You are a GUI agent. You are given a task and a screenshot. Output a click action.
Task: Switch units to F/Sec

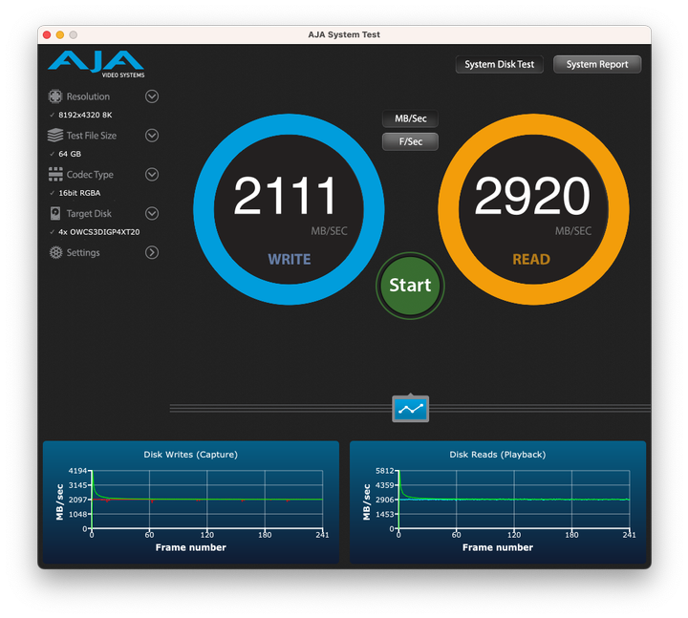410,141
